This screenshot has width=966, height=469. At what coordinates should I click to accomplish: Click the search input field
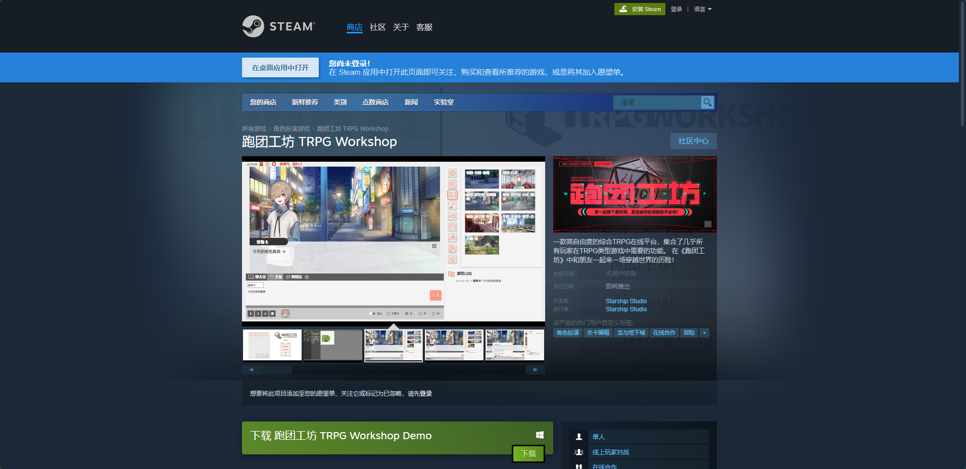point(657,103)
